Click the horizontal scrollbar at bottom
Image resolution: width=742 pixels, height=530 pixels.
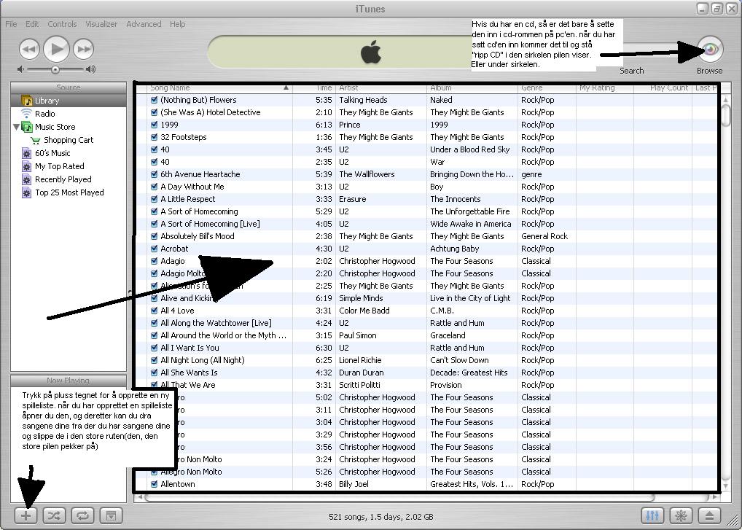400,497
